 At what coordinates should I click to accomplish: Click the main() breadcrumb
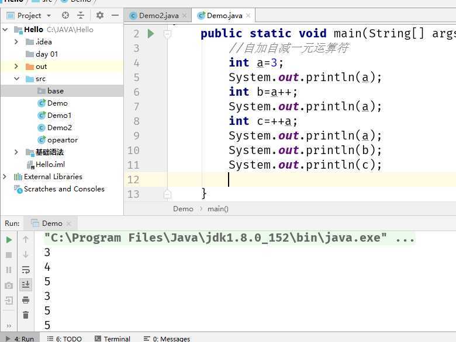[218, 209]
